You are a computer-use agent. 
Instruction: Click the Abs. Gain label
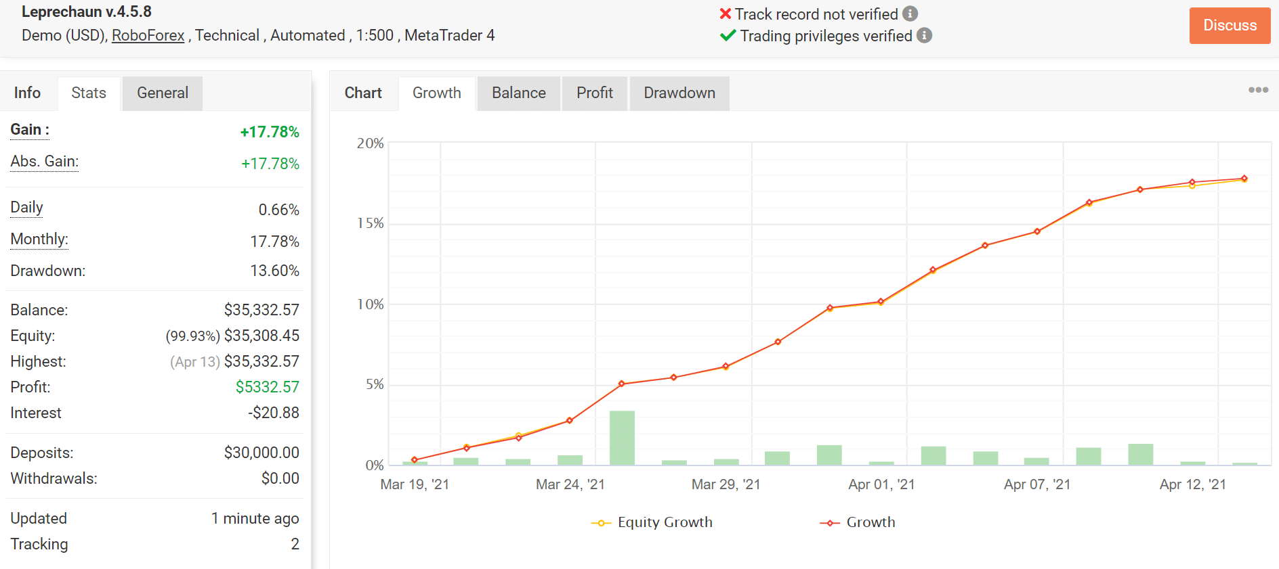coord(45,162)
